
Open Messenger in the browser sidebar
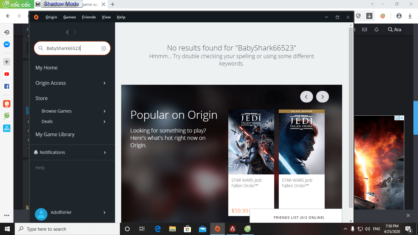(x=7, y=44)
